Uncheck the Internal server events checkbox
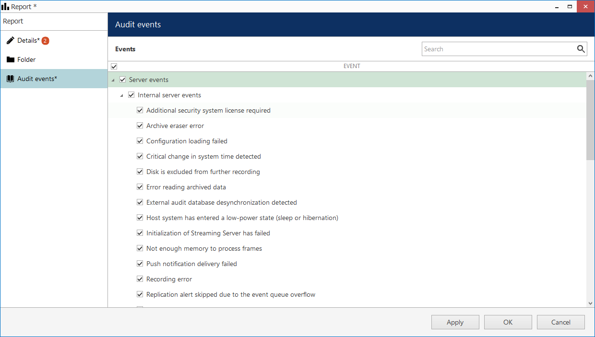The height and width of the screenshot is (337, 595). pos(131,95)
